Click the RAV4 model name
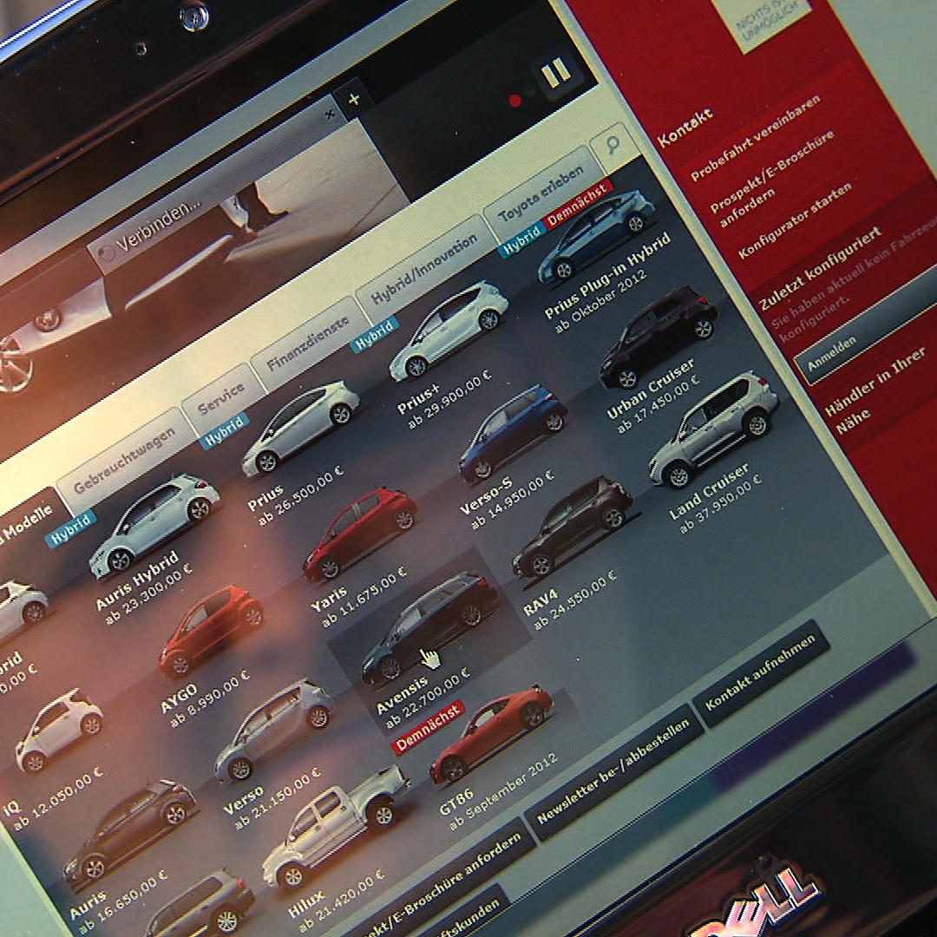 click(541, 602)
